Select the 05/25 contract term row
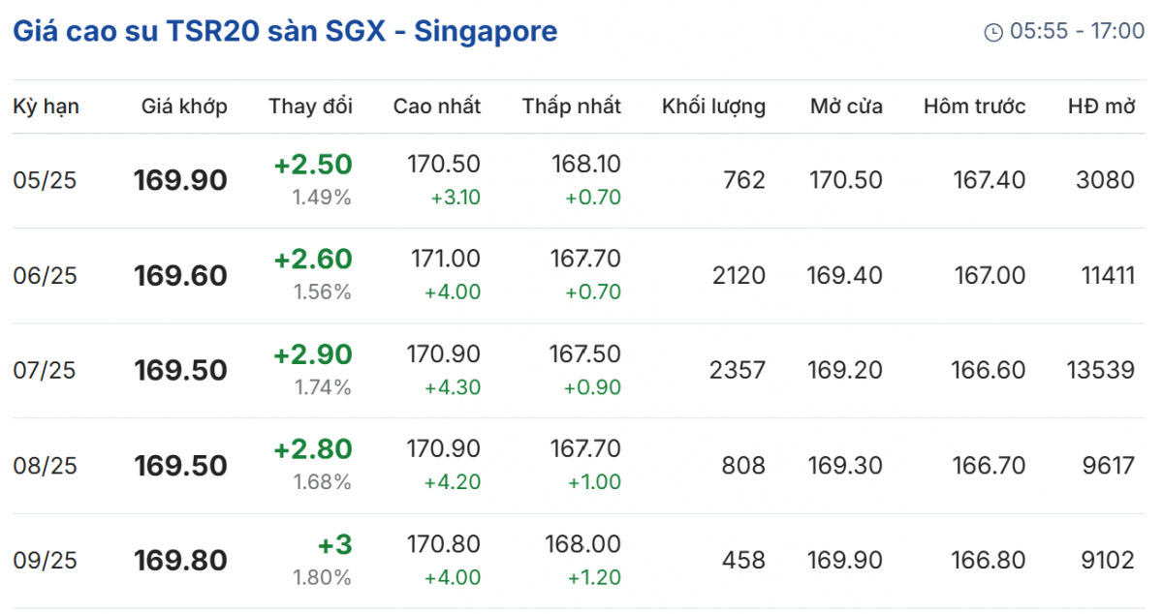Screen dimensions: 1163x614 [45, 181]
